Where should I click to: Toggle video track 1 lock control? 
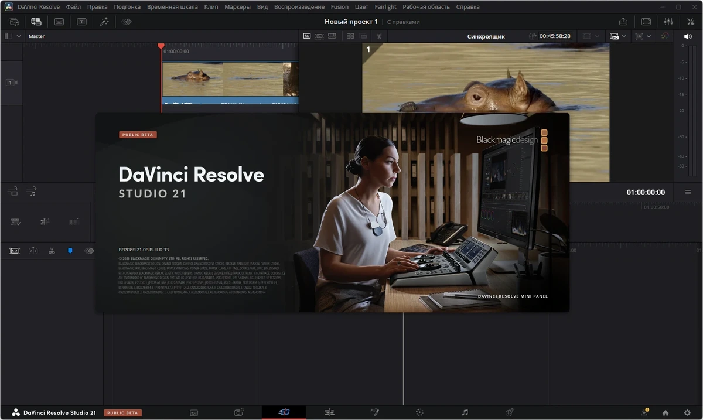coord(12,83)
